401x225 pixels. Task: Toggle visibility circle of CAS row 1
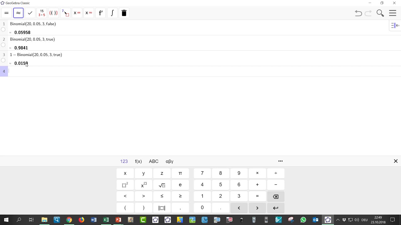pyautogui.click(x=3, y=30)
